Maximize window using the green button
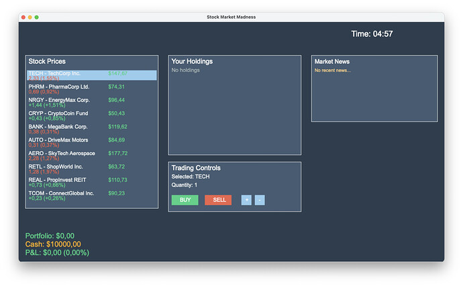Viewport: 463px width, 286px height. coord(37,17)
